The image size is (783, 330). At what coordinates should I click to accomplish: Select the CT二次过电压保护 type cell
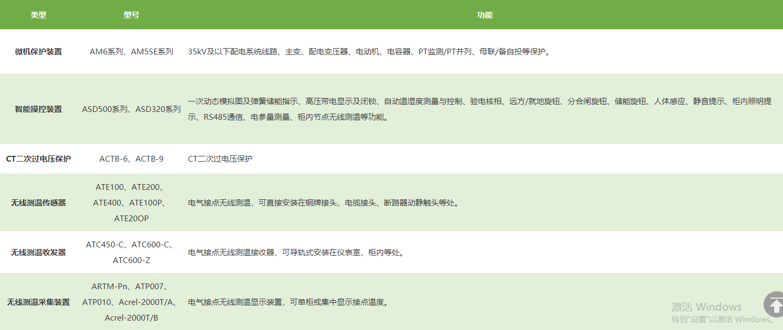(x=38, y=158)
